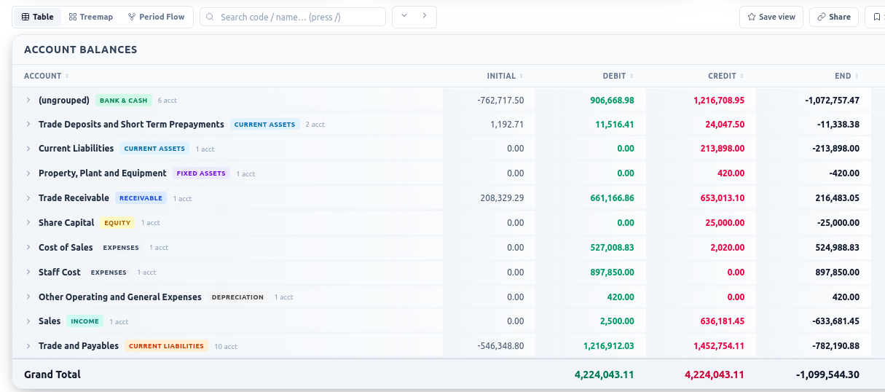Expand the (ungrouped) Bank & Cash row
This screenshot has height=392, width=885.
(x=28, y=100)
